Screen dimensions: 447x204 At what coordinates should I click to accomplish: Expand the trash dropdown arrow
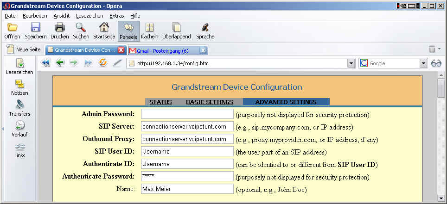click(439, 49)
